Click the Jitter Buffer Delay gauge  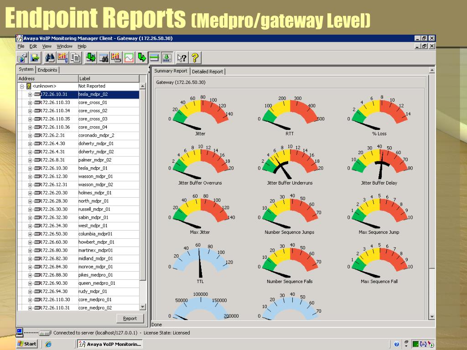(379, 165)
